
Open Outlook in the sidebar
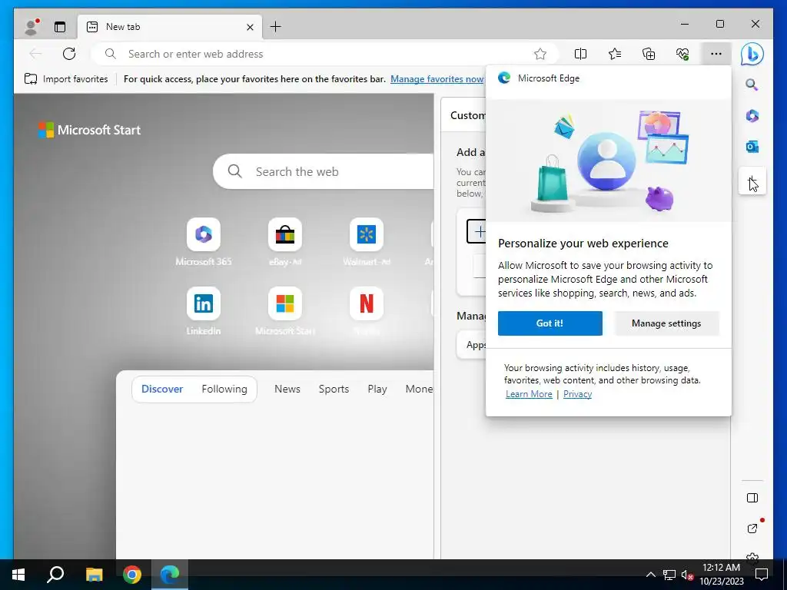pyautogui.click(x=752, y=147)
